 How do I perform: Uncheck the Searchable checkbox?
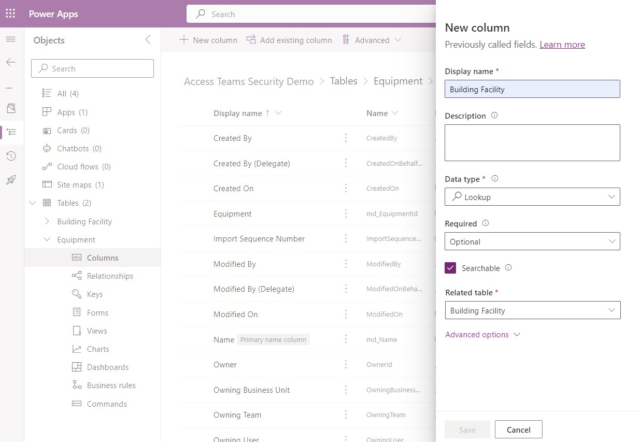[x=450, y=268]
